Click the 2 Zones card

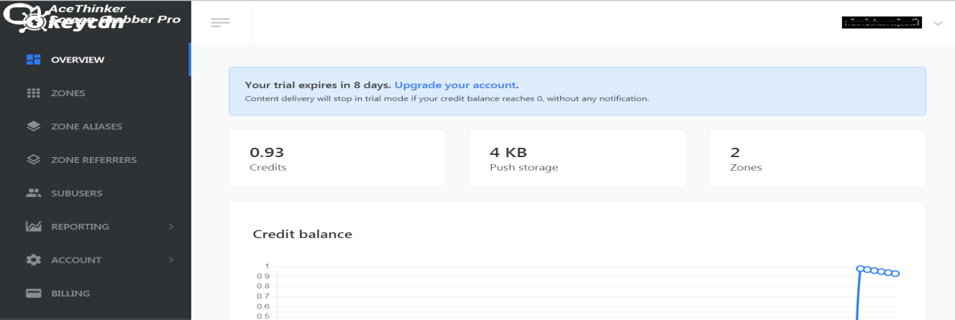click(818, 159)
